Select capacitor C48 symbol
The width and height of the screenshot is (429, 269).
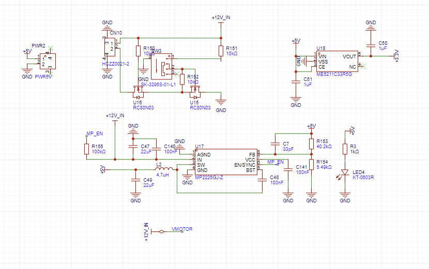[263, 180]
